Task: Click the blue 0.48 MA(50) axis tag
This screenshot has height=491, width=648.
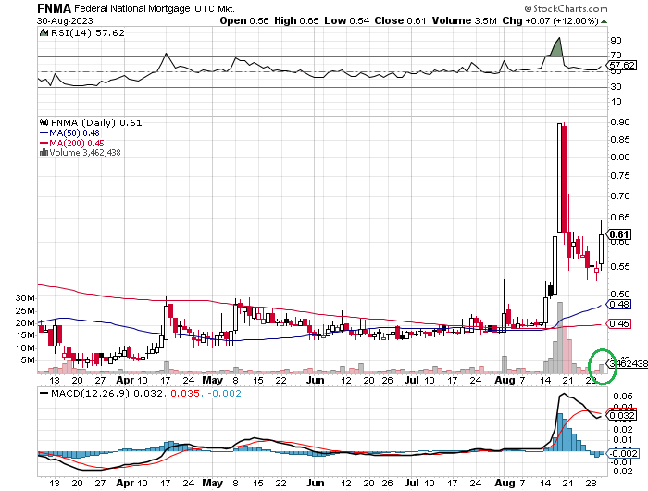Action: [x=619, y=305]
